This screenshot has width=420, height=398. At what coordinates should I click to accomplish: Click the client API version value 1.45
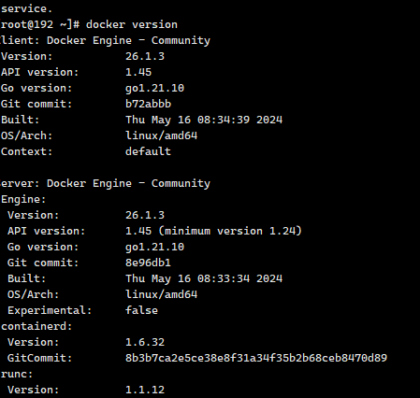click(x=138, y=72)
